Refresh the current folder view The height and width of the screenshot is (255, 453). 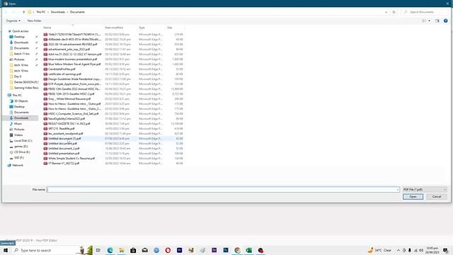point(394,12)
